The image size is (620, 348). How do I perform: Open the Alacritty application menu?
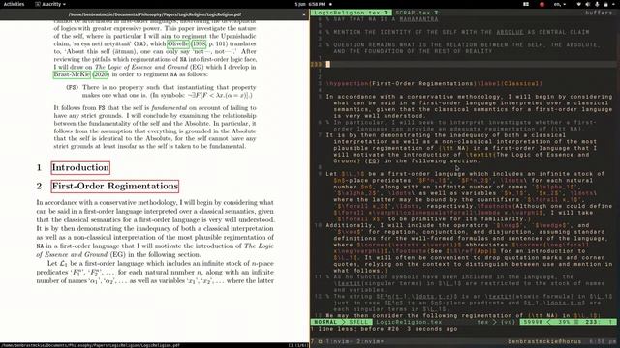pyautogui.click(x=50, y=4)
